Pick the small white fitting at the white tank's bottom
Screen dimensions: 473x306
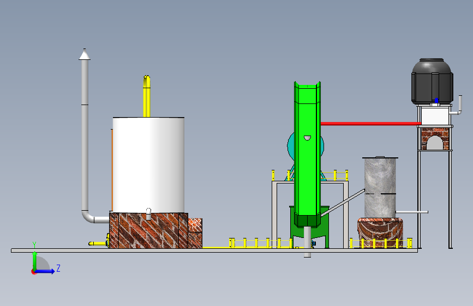(148, 214)
